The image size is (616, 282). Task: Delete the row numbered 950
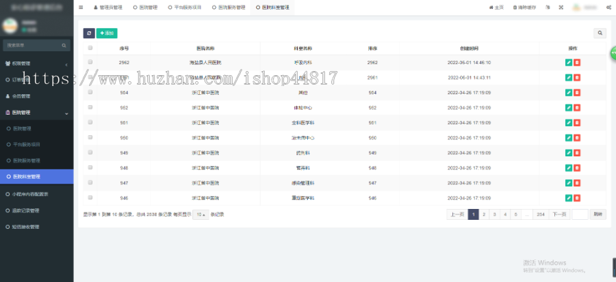(577, 138)
